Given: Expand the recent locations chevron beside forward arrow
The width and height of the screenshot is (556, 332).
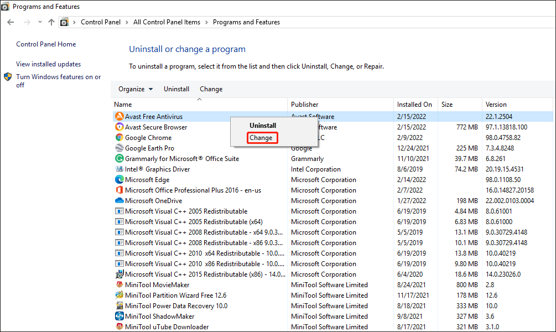Looking at the screenshot, I should [39, 22].
